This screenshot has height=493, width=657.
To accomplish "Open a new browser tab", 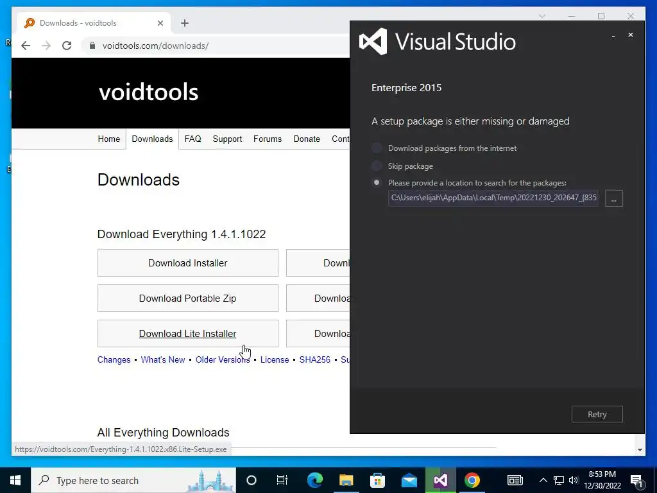I will (x=185, y=23).
